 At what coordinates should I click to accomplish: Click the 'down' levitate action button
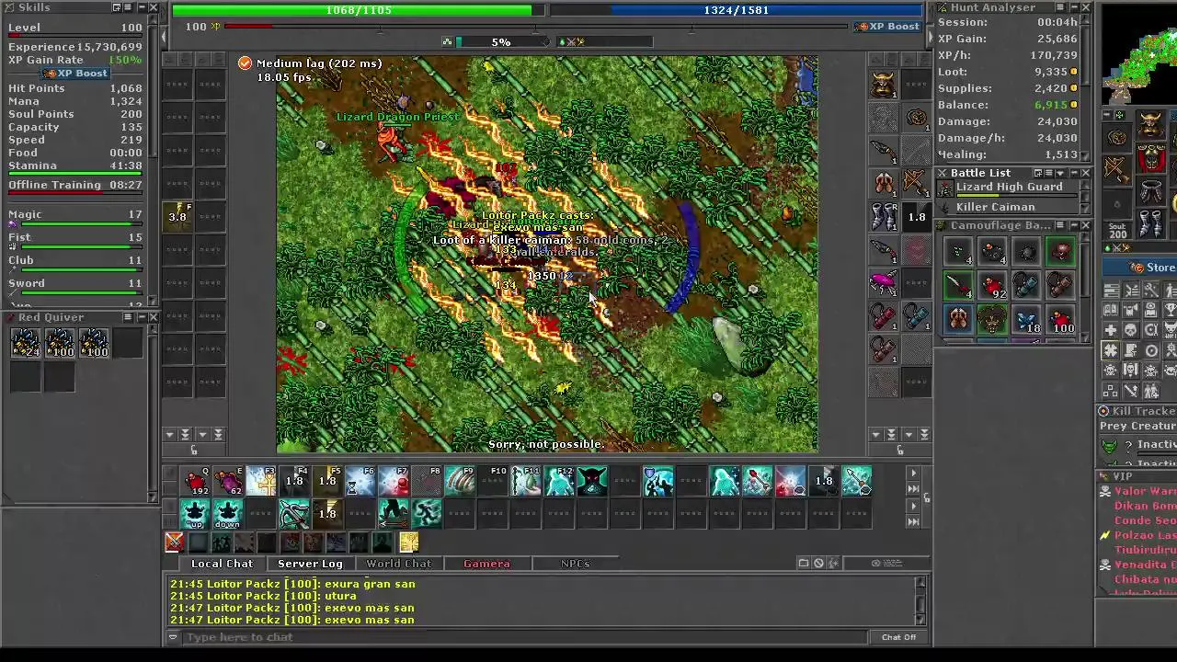click(x=228, y=513)
